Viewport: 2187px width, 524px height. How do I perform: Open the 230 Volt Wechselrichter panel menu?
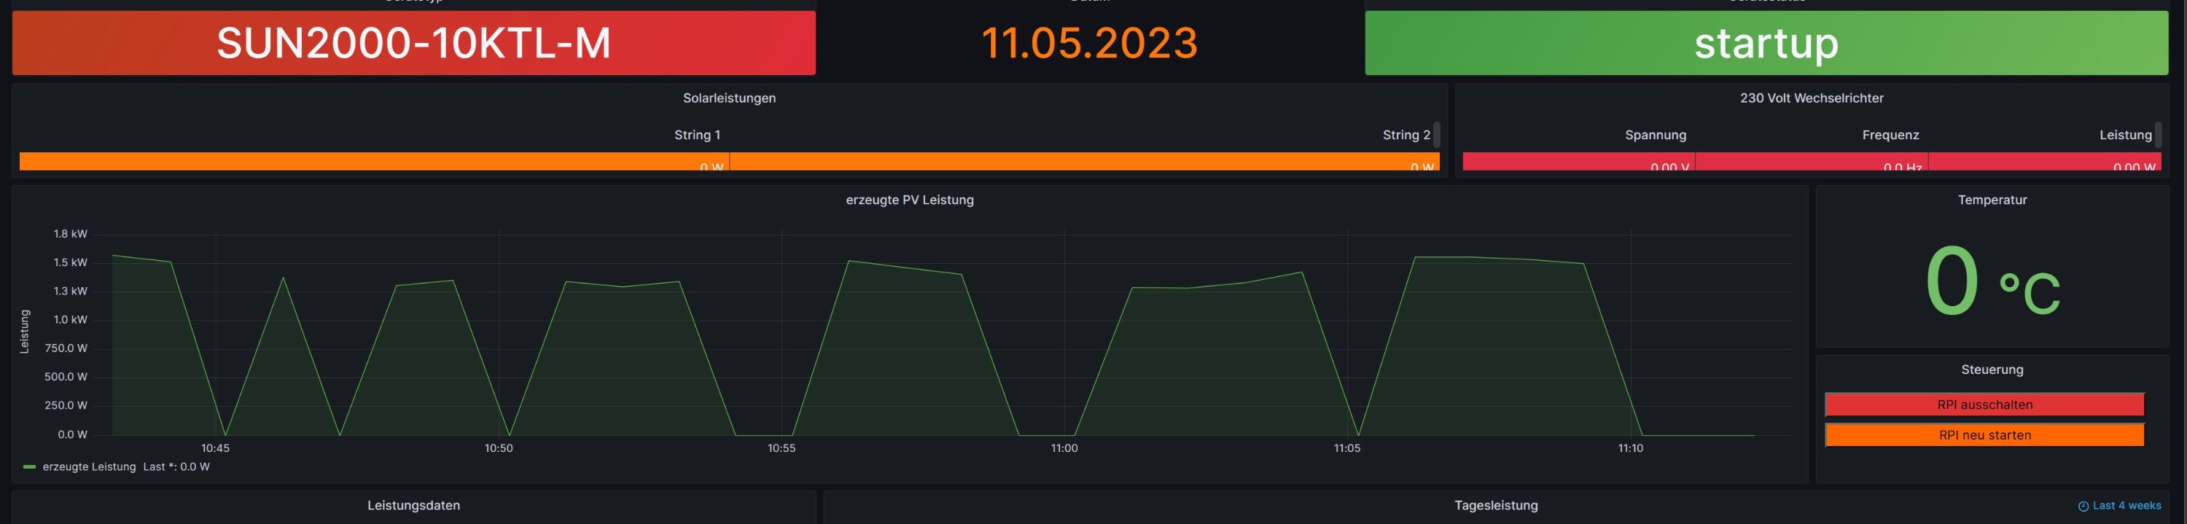coord(1811,98)
